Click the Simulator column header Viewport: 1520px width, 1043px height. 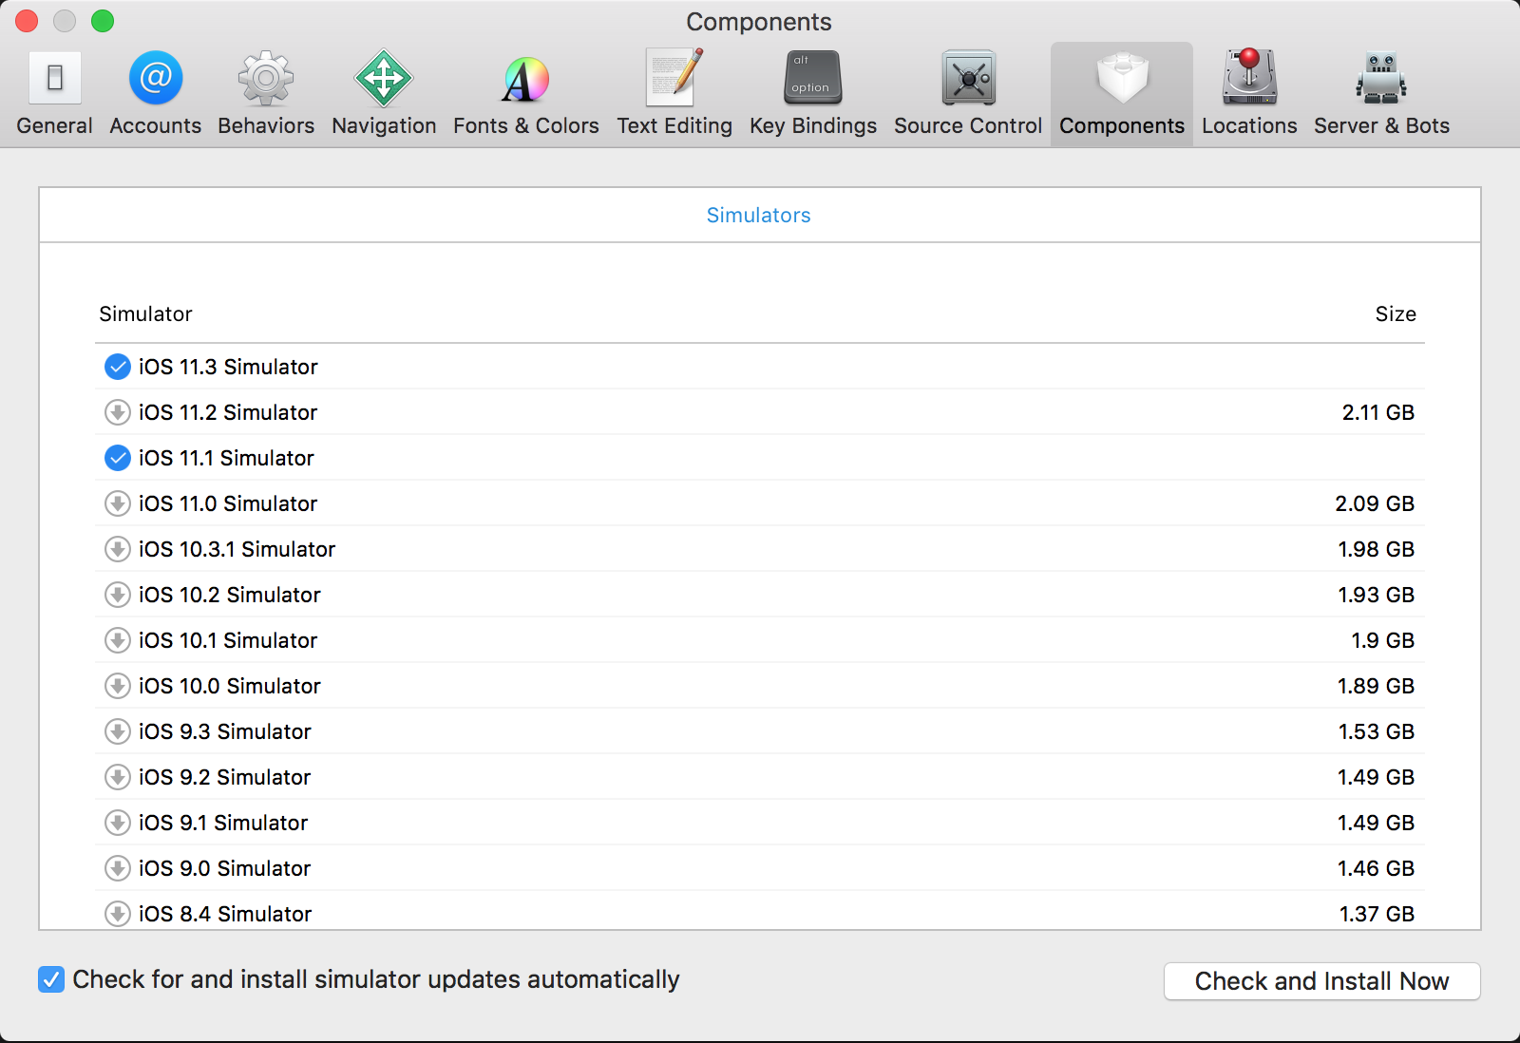(x=145, y=314)
